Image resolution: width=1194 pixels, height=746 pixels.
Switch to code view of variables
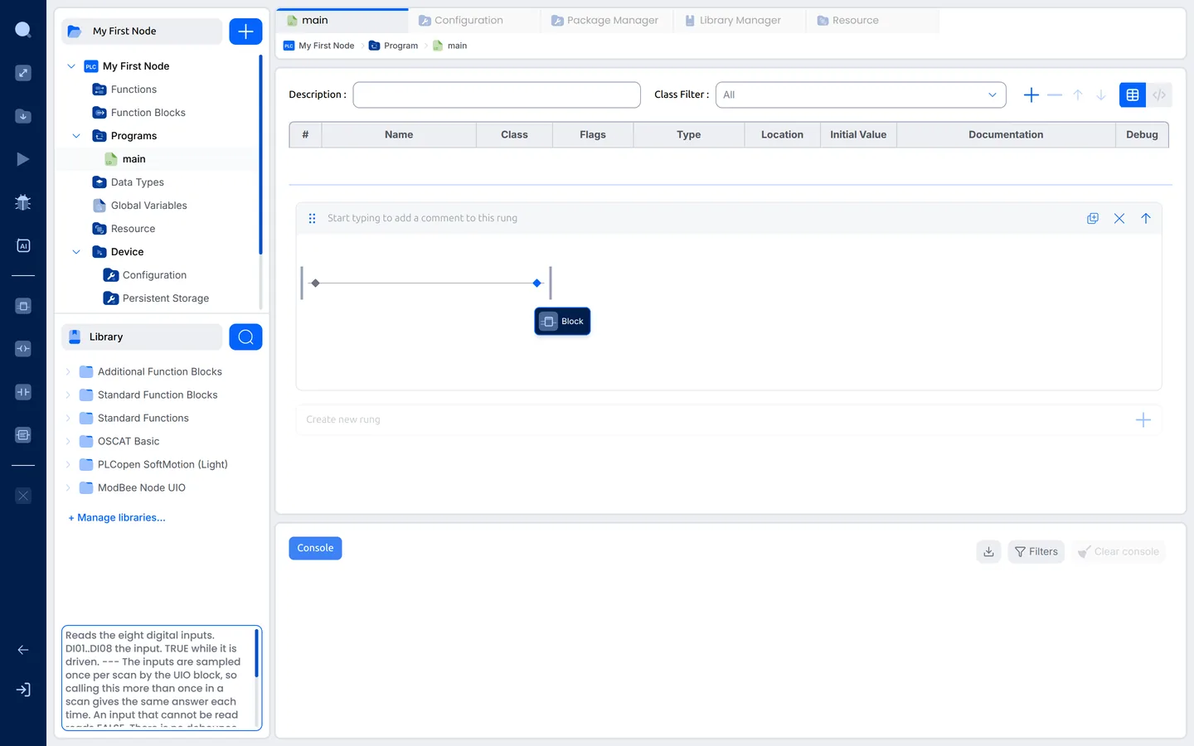(x=1159, y=95)
